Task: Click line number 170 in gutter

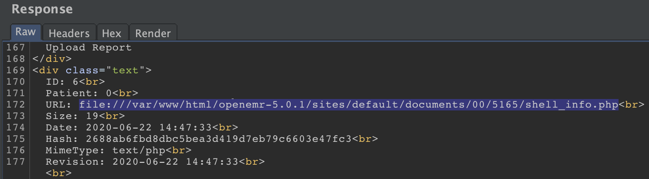Action: 15,82
